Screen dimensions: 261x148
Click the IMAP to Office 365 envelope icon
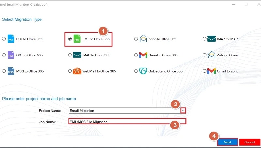77,55
